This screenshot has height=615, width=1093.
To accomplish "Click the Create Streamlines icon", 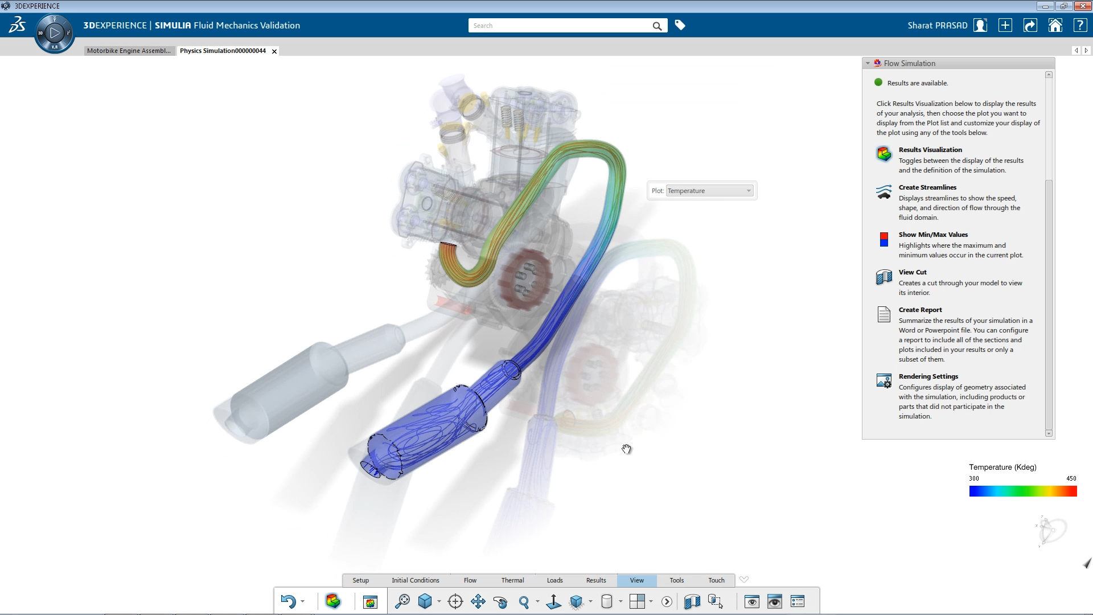I will point(884,192).
